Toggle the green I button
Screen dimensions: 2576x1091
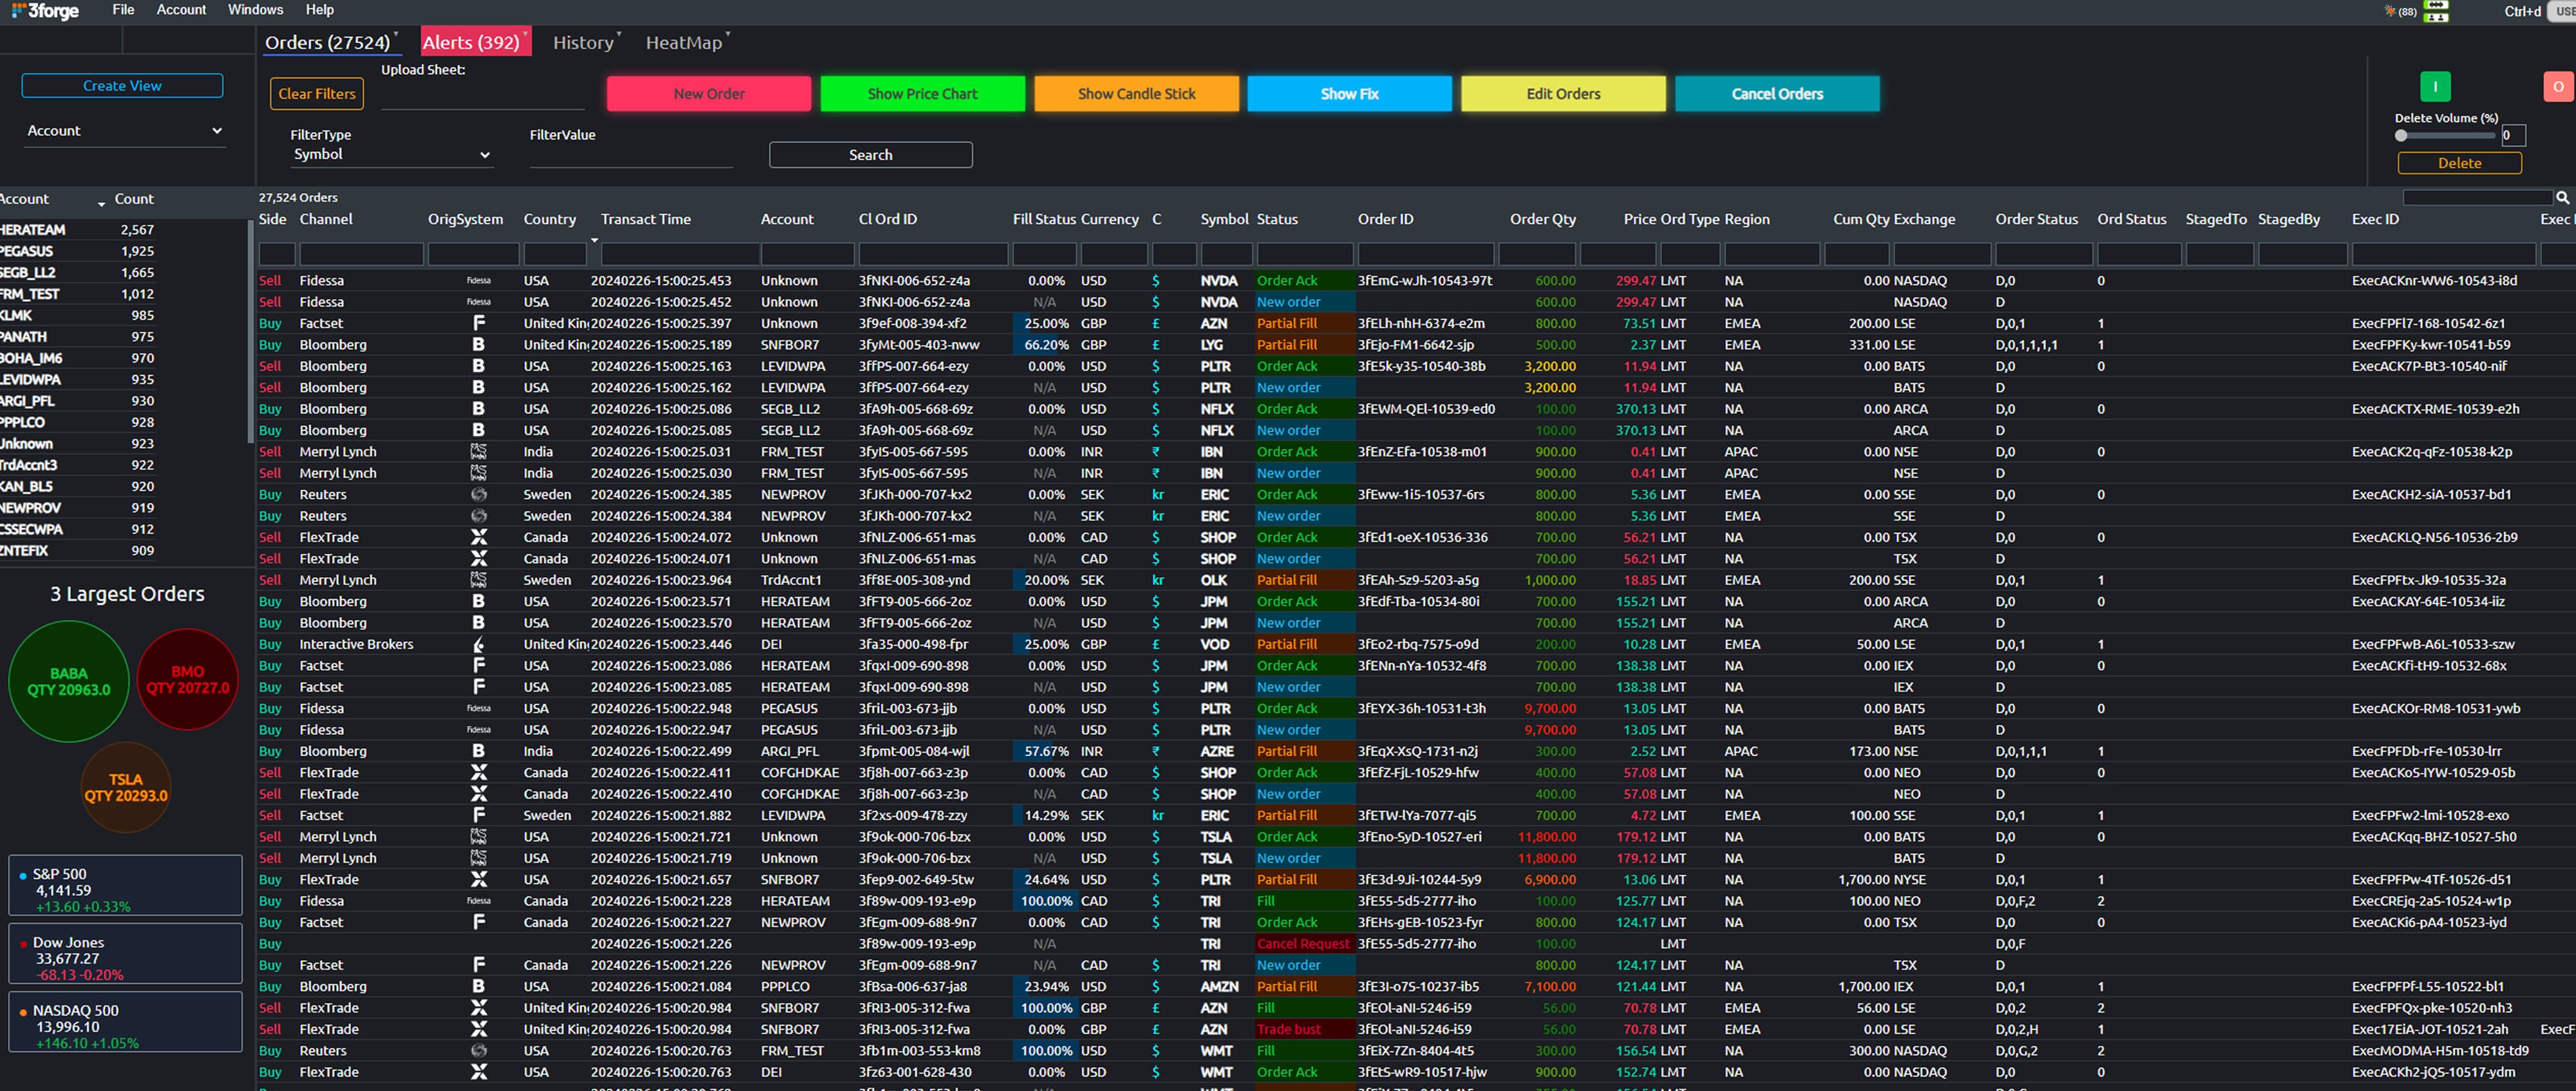tap(2435, 87)
